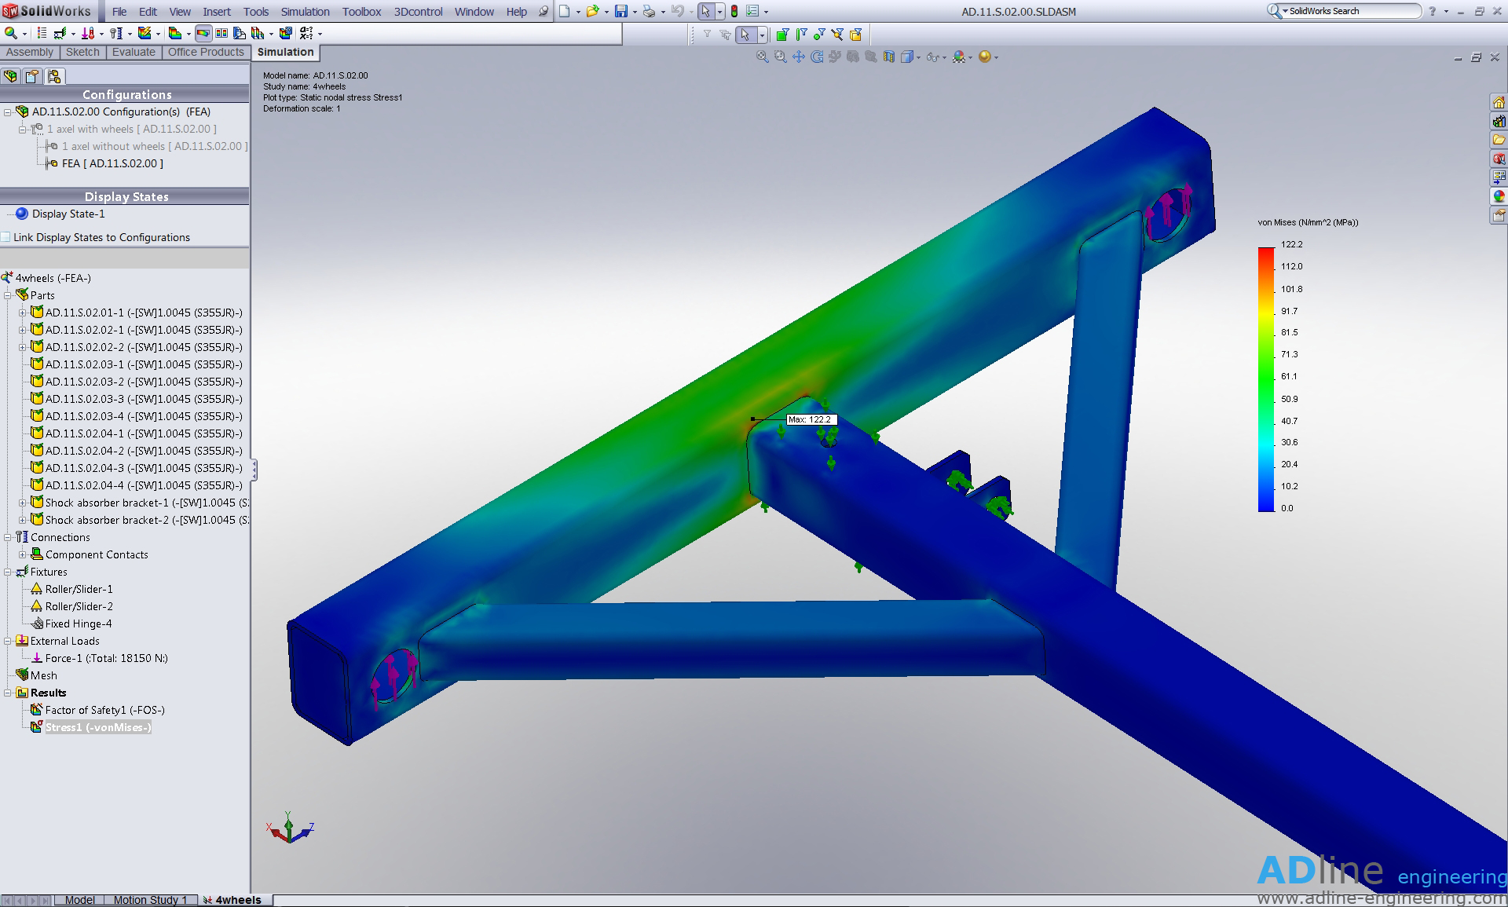Toggle the selection filter on/off icon
Image resolution: width=1508 pixels, height=907 pixels.
point(707,35)
